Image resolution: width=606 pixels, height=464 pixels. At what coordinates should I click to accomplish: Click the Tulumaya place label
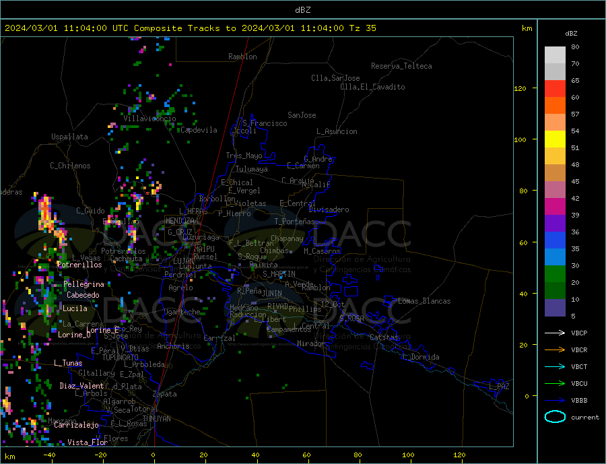[252, 169]
